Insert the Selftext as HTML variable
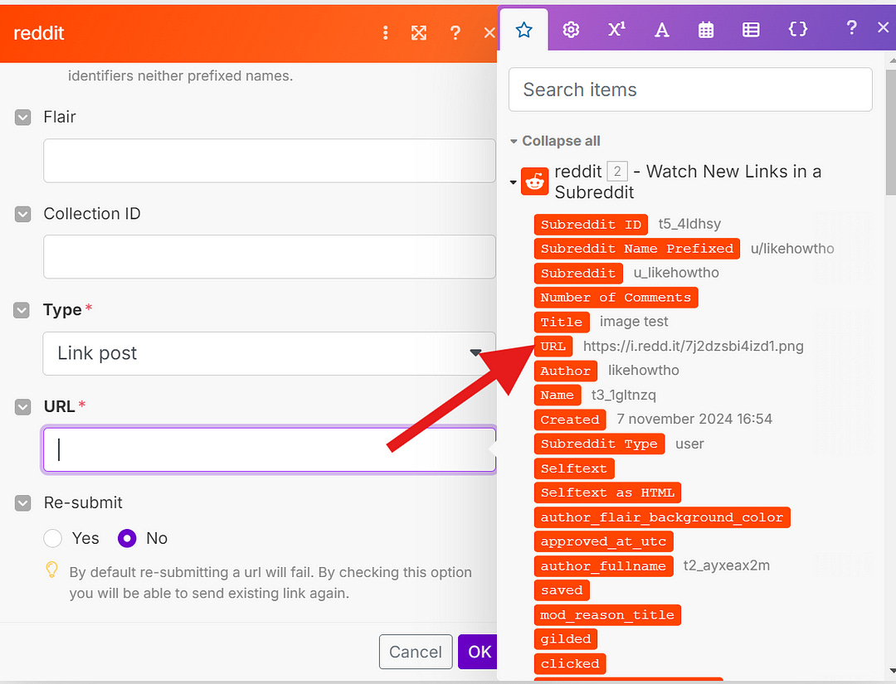 point(607,492)
